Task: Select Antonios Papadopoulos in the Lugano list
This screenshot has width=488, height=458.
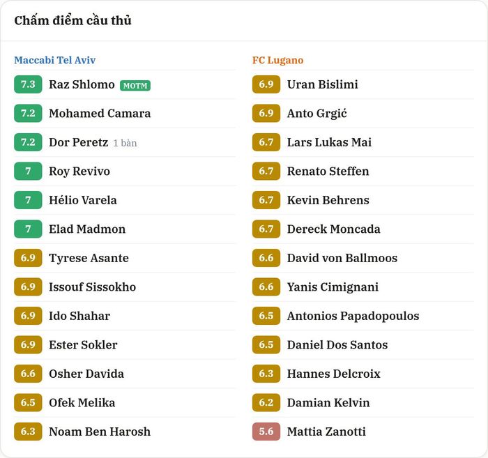Action: (x=353, y=316)
